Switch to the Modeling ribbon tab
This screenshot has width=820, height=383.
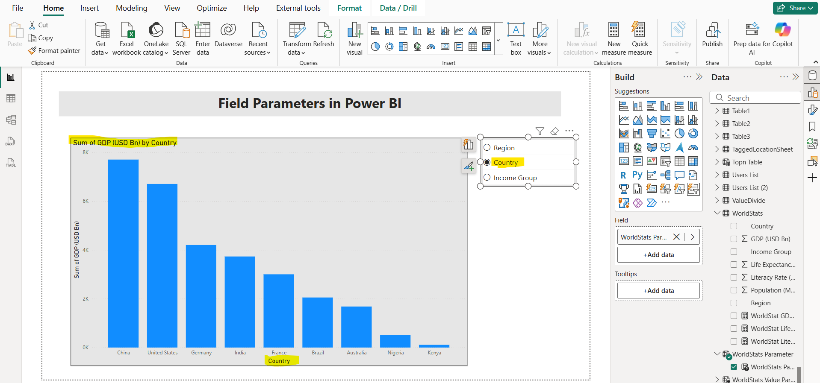coord(131,8)
